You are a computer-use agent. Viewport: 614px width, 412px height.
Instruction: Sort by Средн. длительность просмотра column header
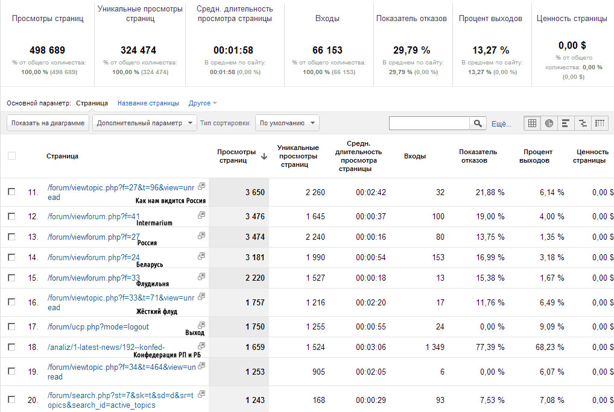click(358, 156)
